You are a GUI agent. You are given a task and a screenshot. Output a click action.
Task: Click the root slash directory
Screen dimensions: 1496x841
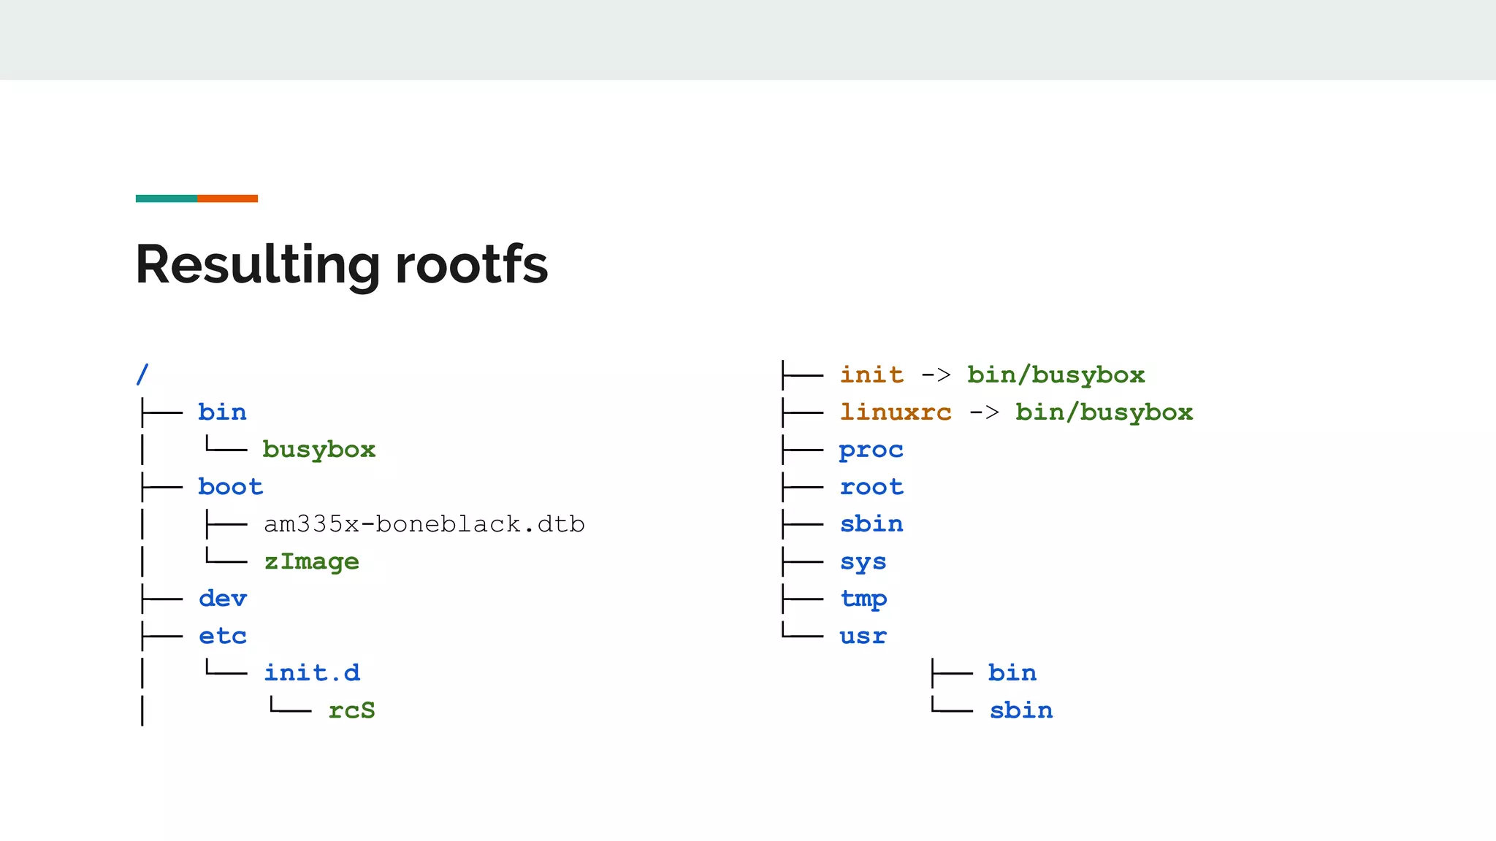tap(142, 375)
